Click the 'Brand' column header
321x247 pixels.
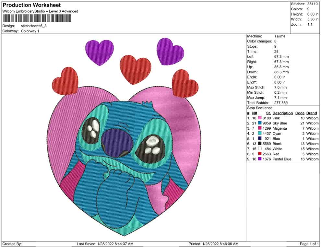[x=312, y=113]
